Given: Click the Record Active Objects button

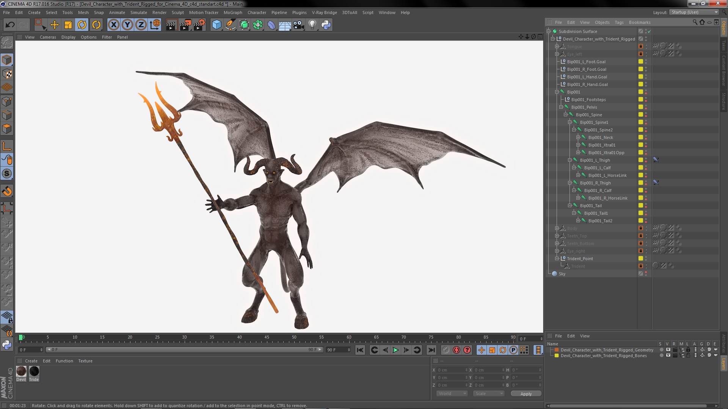Looking at the screenshot, I should tap(446, 350).
